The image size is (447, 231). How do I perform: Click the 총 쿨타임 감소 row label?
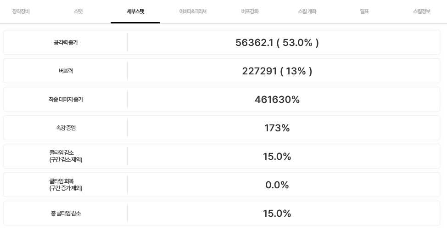tap(66, 214)
